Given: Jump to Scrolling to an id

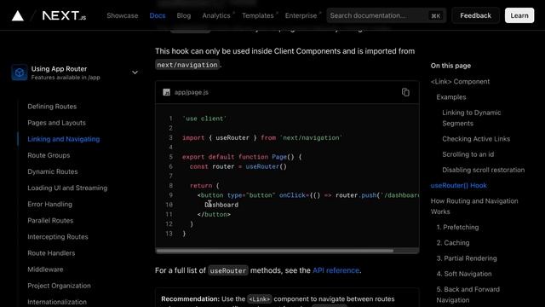Looking at the screenshot, I should pos(468,154).
